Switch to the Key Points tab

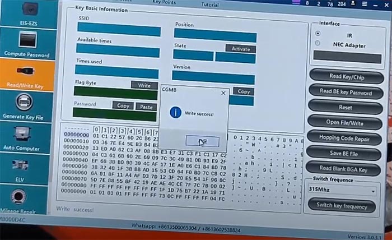coord(165,3)
